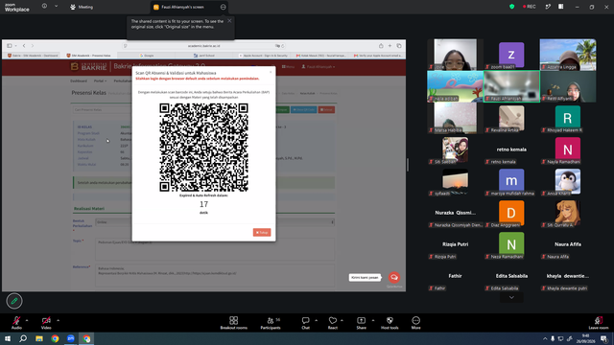Click shared browser back arrow

click(24, 46)
